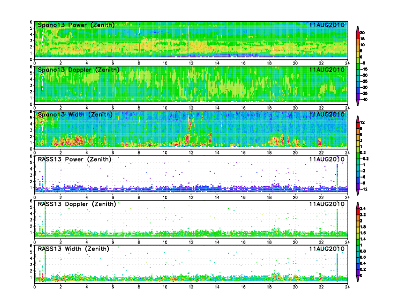Click hour 24 tick under RASS13 Width plot
This screenshot has height=308, width=399.
(347, 287)
